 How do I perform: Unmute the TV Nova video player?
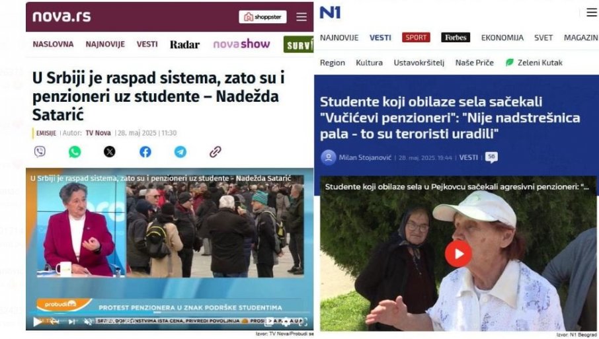pos(88,322)
